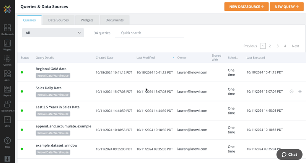Go to page 3 of queries
Screen dimensions: 306x163
[277, 46]
